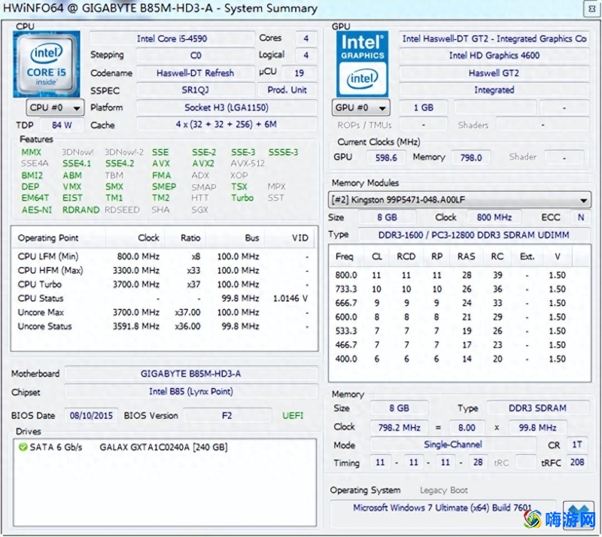Click the Prod. Unit field
Screen dimensions: 602x537
(287, 90)
